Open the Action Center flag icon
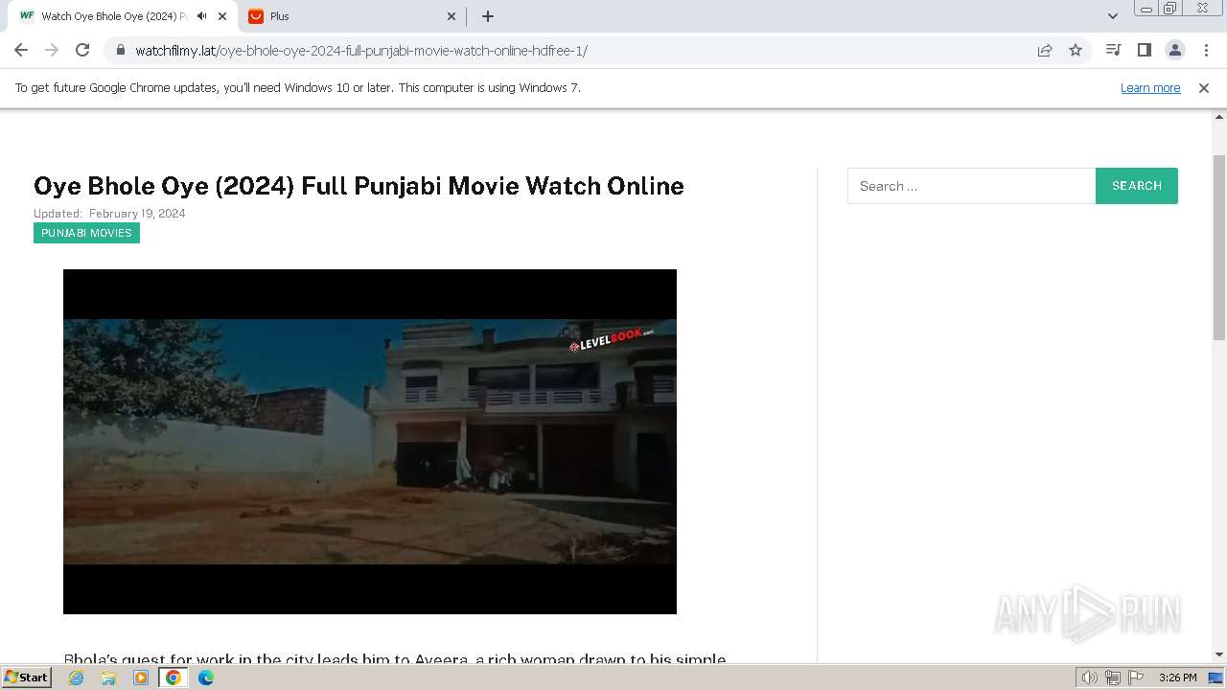The image size is (1227, 690). (x=1136, y=678)
